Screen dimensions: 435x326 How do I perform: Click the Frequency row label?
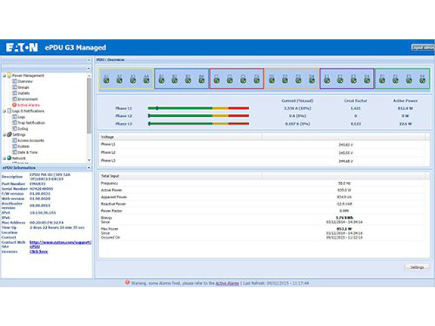pyautogui.click(x=109, y=183)
